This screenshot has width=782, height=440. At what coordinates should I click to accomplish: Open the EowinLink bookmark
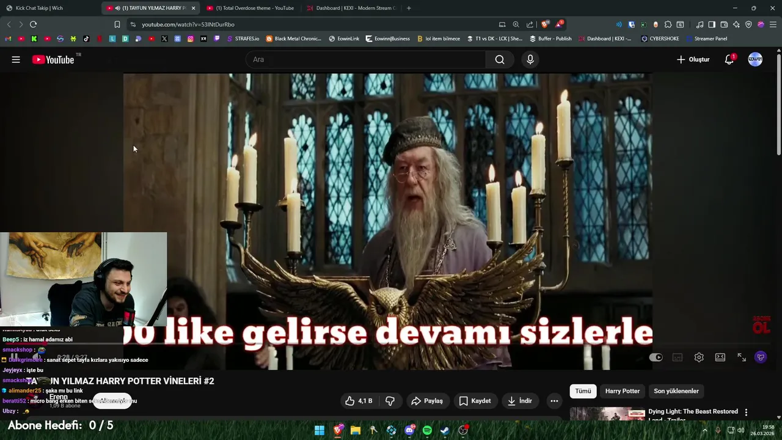pos(344,38)
